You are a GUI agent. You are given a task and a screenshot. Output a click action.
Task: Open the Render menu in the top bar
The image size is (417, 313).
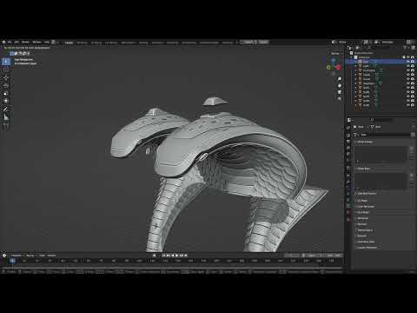coord(26,42)
